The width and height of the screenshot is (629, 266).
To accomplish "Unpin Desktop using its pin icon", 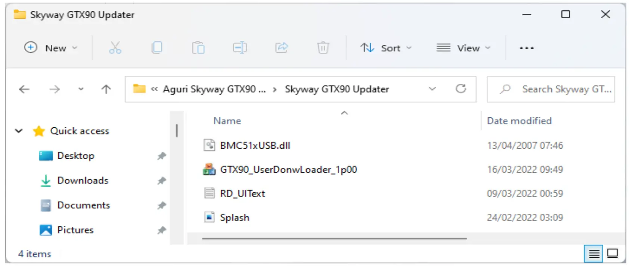I will [161, 156].
